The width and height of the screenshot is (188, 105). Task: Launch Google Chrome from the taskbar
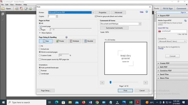pos(97,102)
